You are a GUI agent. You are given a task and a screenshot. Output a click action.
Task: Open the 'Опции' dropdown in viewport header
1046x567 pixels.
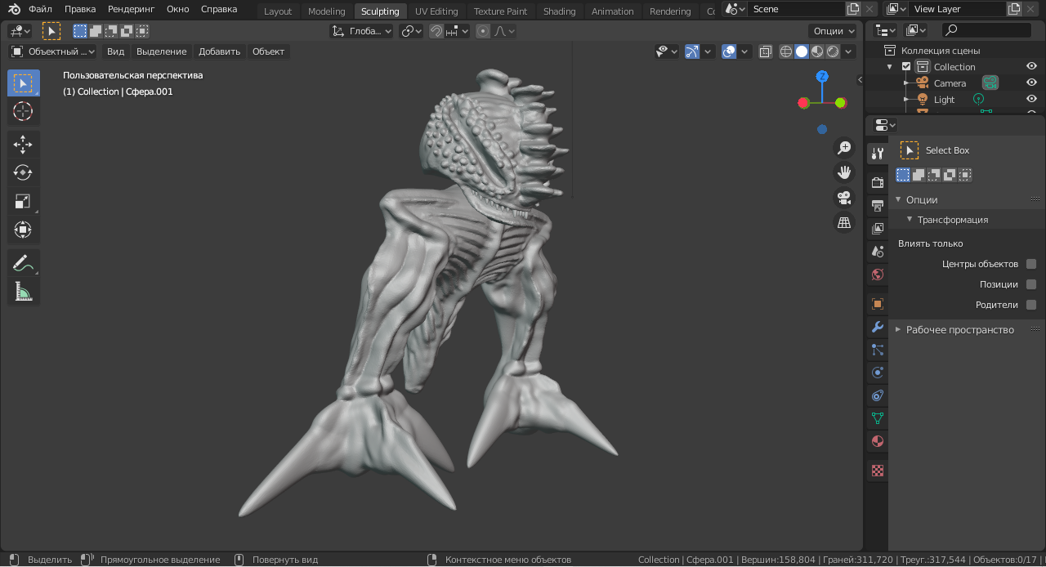[x=833, y=31]
